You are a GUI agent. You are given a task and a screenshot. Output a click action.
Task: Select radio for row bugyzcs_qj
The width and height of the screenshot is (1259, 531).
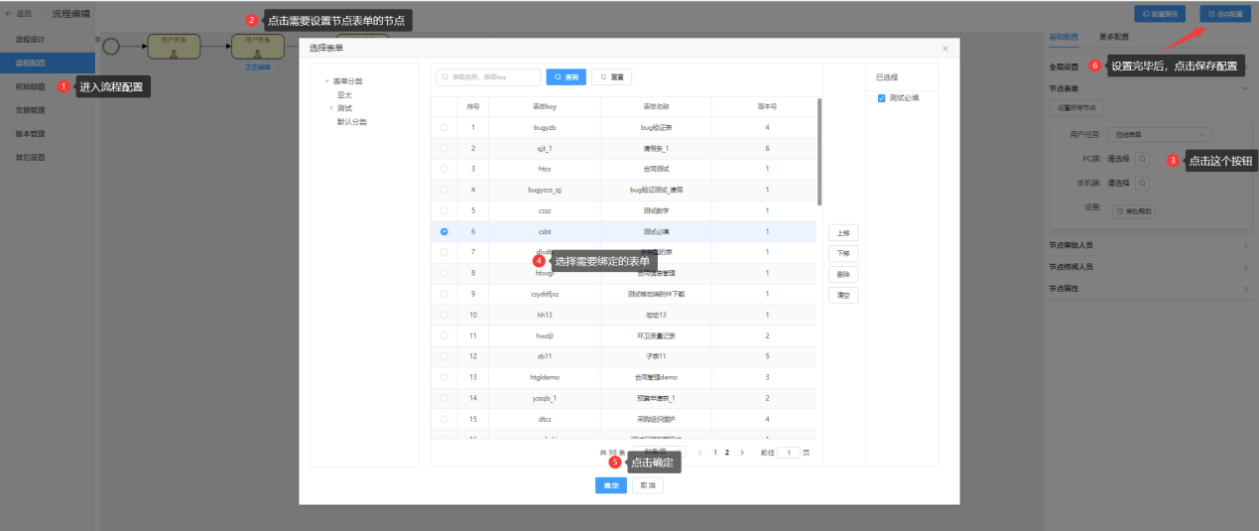coord(443,190)
